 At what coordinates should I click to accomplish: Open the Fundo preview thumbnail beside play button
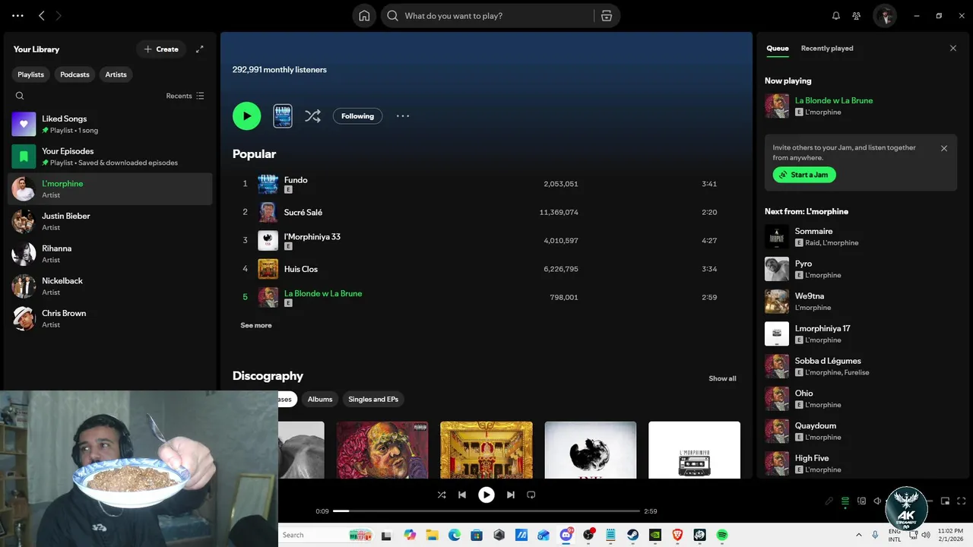tap(283, 116)
